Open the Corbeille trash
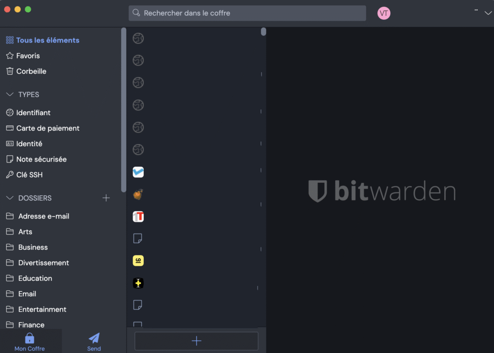 [26, 71]
